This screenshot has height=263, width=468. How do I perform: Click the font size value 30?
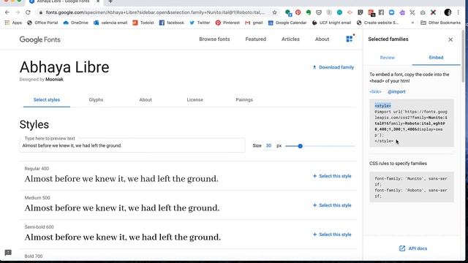[268, 146]
